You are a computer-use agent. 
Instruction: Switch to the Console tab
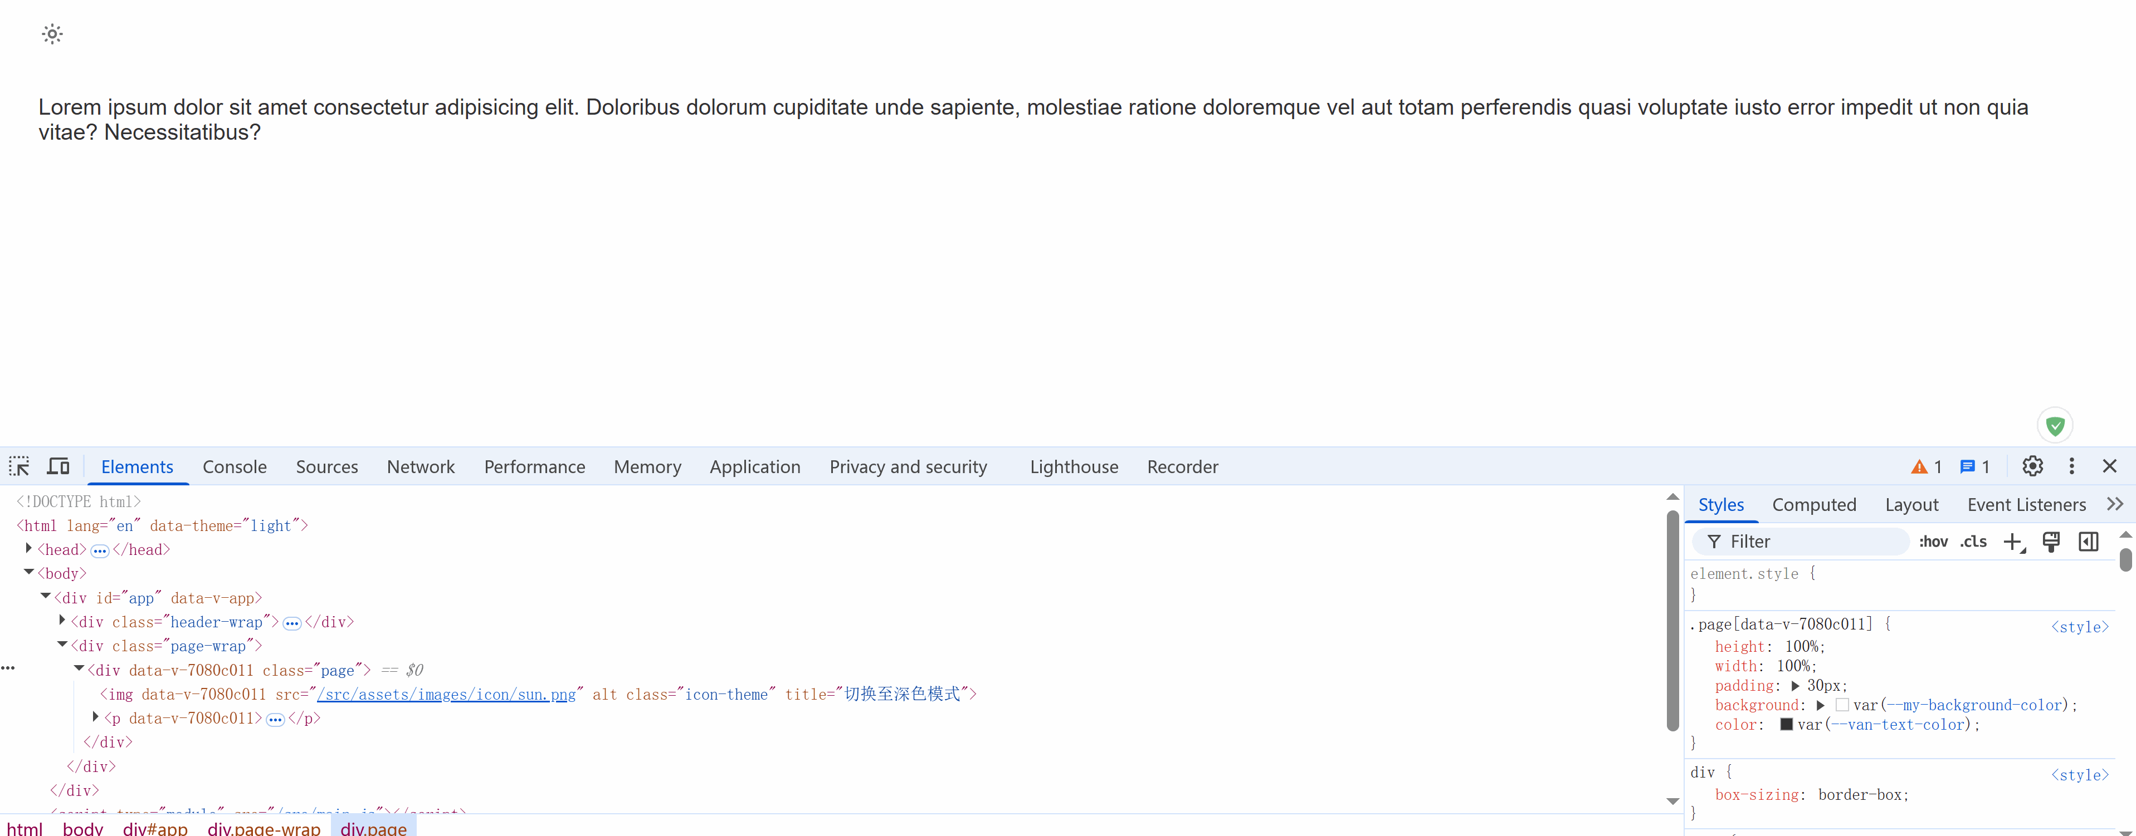[x=235, y=468]
